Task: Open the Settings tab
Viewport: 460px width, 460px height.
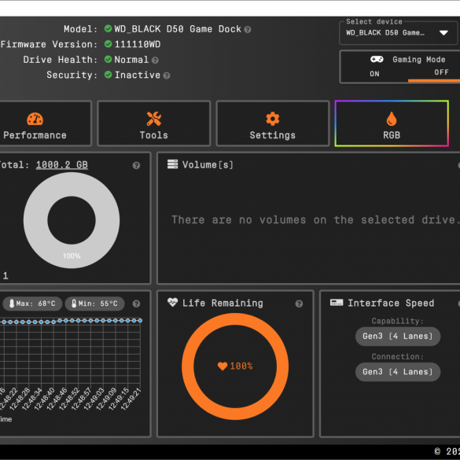Action: tap(273, 123)
